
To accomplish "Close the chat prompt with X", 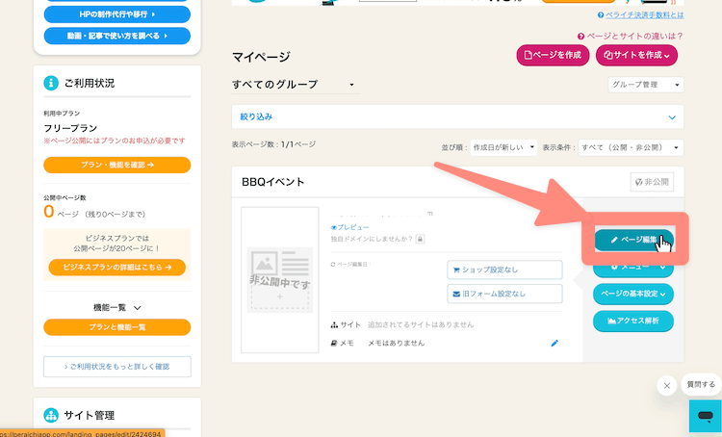I will pyautogui.click(x=667, y=386).
